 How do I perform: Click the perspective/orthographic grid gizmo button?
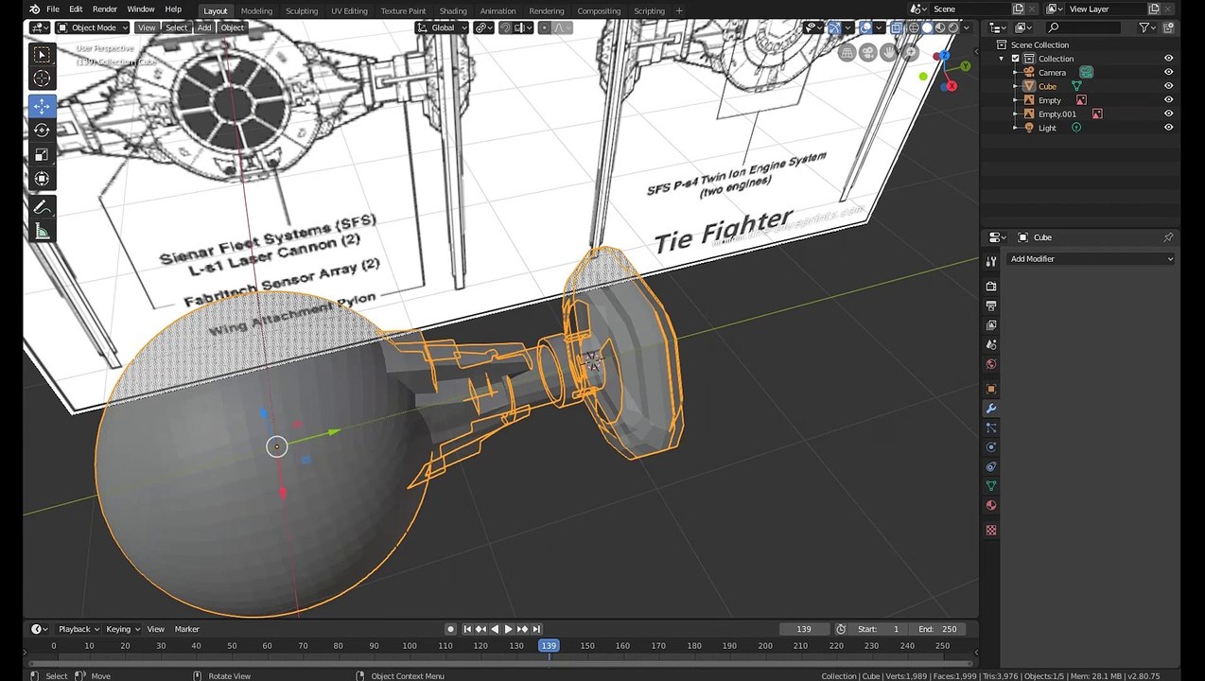pyautogui.click(x=847, y=53)
